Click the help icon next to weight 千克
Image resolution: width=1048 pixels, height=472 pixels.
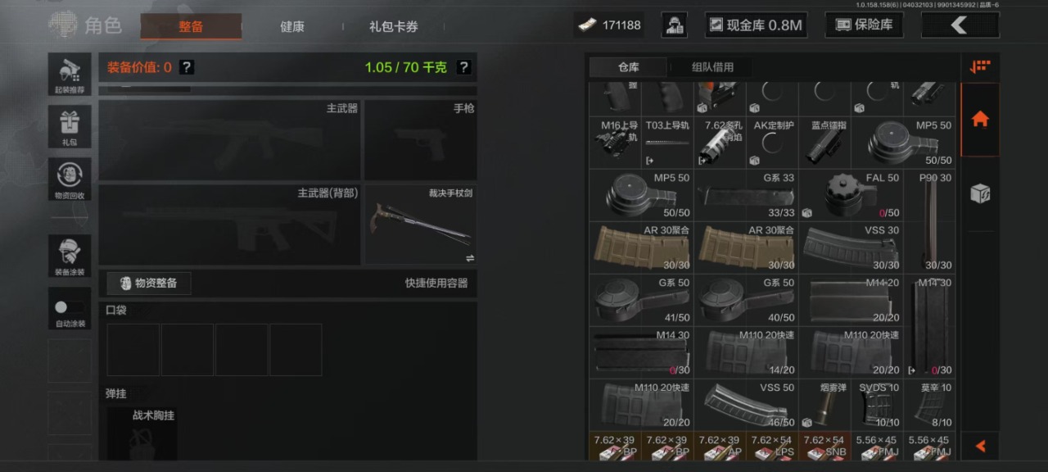coord(463,67)
